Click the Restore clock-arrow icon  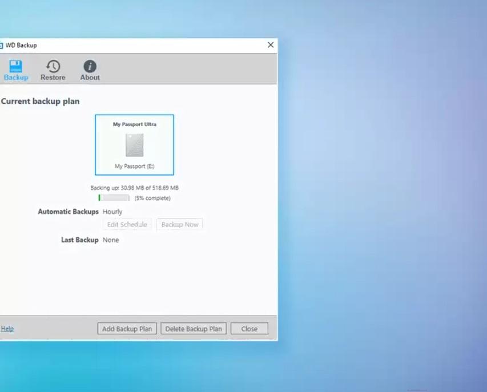(53, 66)
